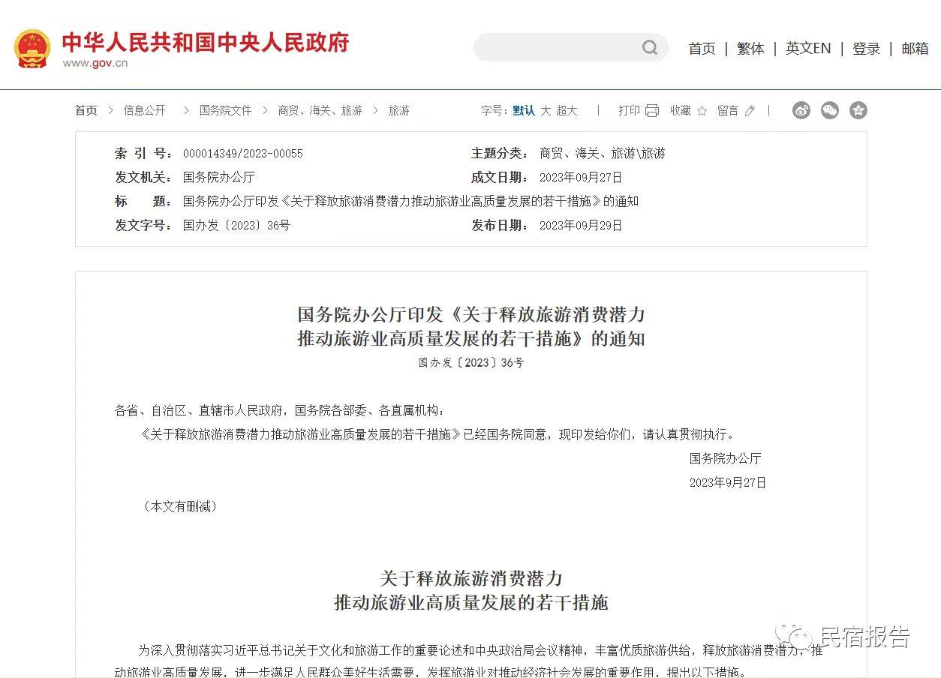
Task: Open 国务院文件 breadcrumb link
Action: (226, 110)
